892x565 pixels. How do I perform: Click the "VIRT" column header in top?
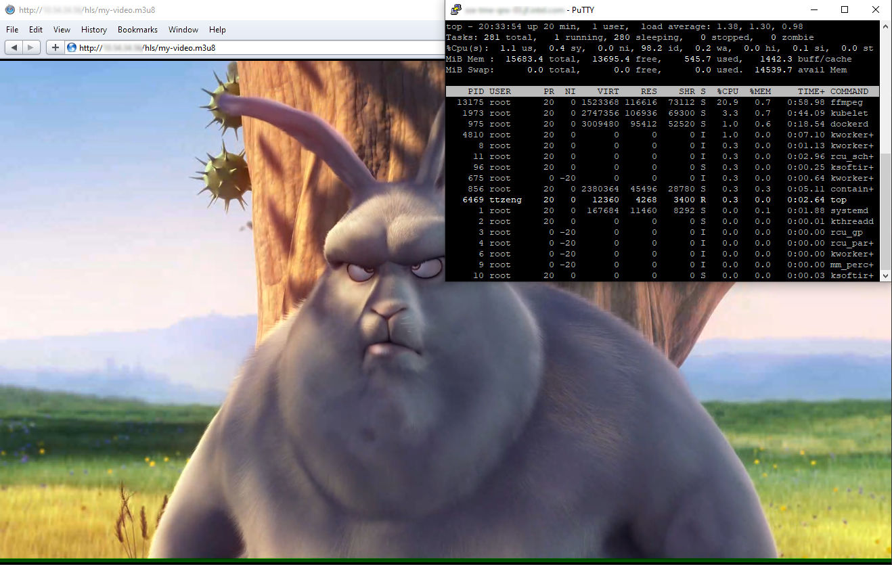(608, 91)
